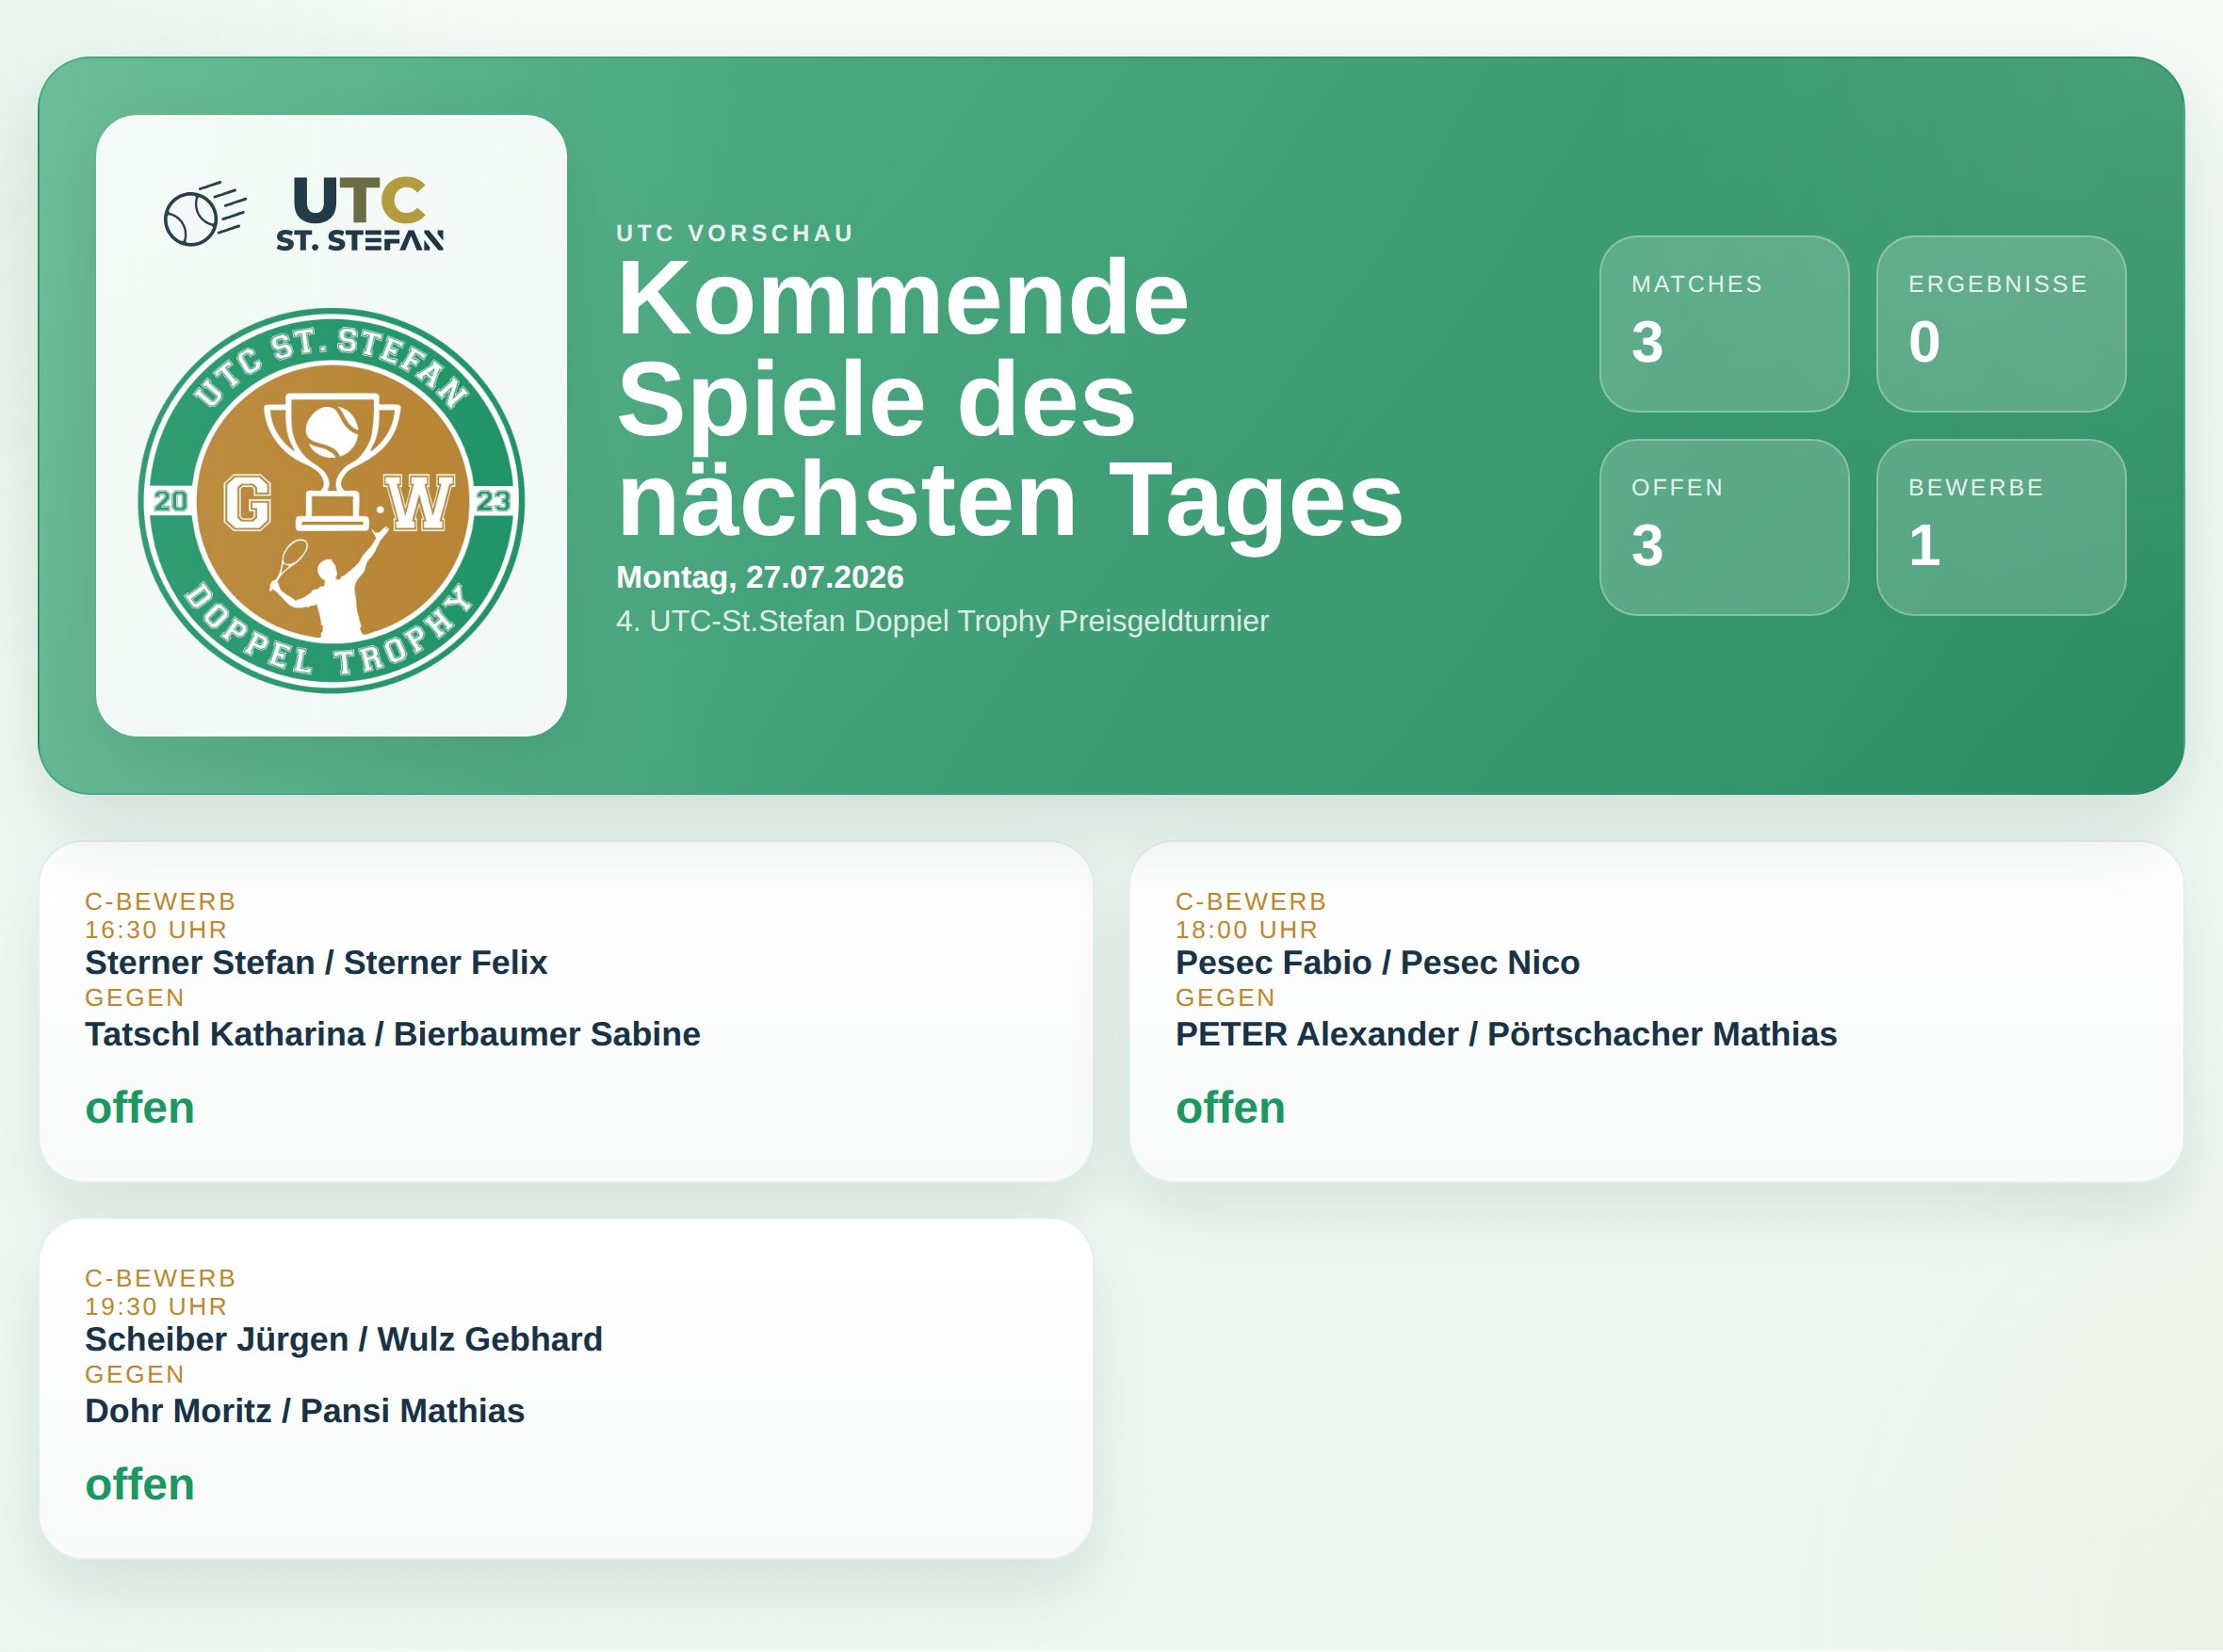Click the date Montag, 27.07.2026
2223x1652 pixels.
pos(759,577)
